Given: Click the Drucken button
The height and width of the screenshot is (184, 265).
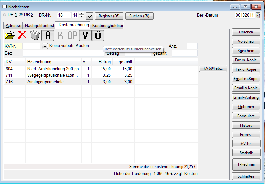Looking at the screenshot, I should 246,32.
